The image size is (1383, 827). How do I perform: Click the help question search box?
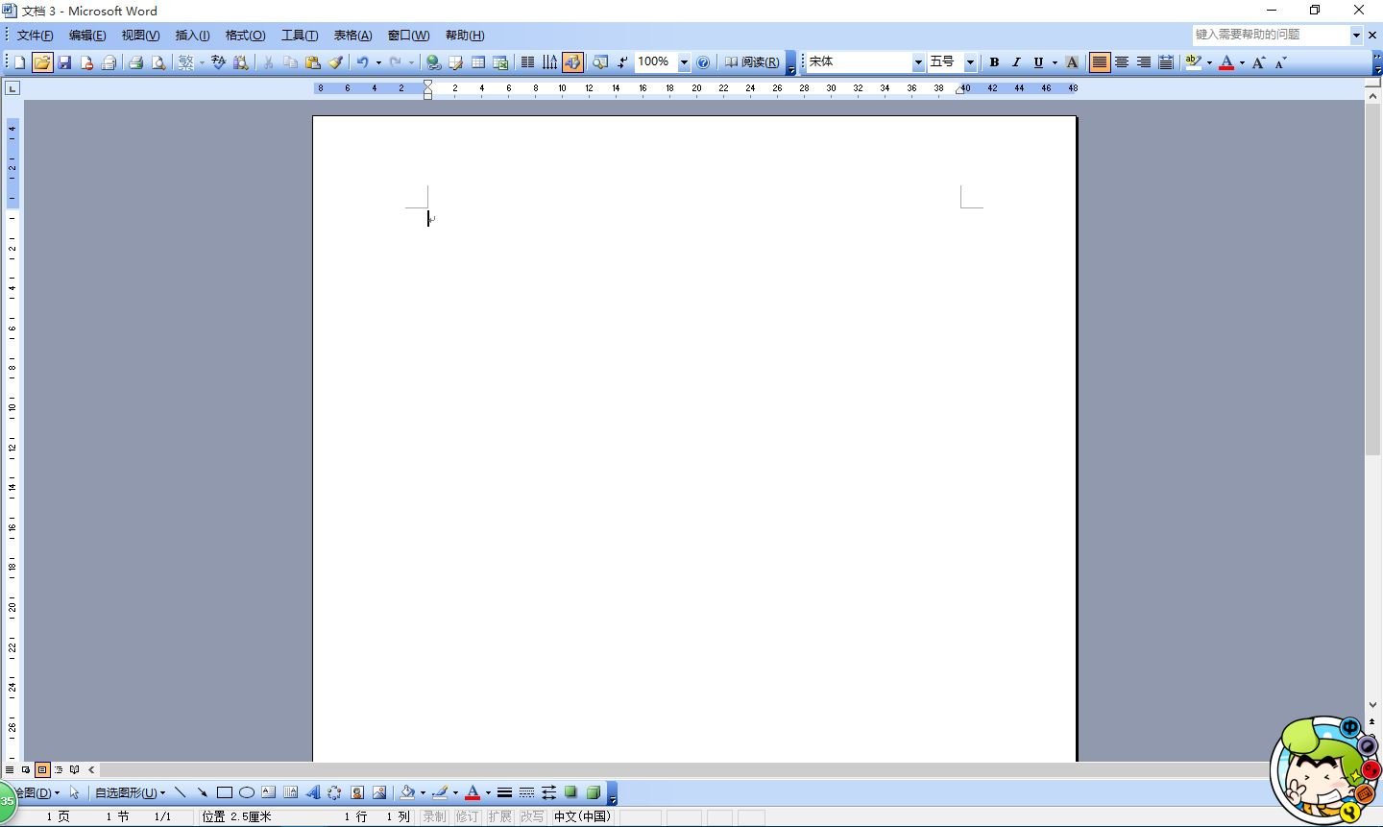(x=1270, y=35)
